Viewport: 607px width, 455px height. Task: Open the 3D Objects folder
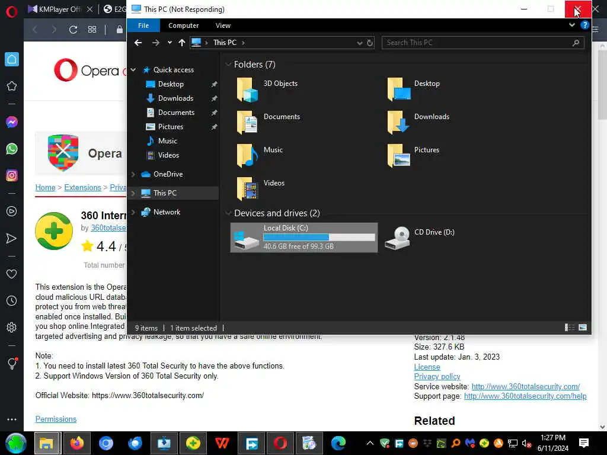(x=267, y=89)
